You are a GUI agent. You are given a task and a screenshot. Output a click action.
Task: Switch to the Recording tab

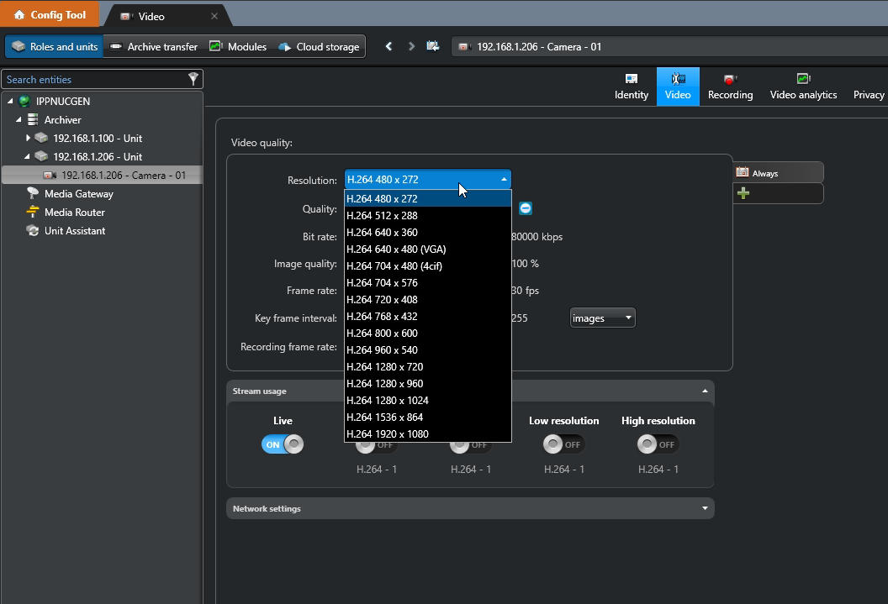(730, 87)
